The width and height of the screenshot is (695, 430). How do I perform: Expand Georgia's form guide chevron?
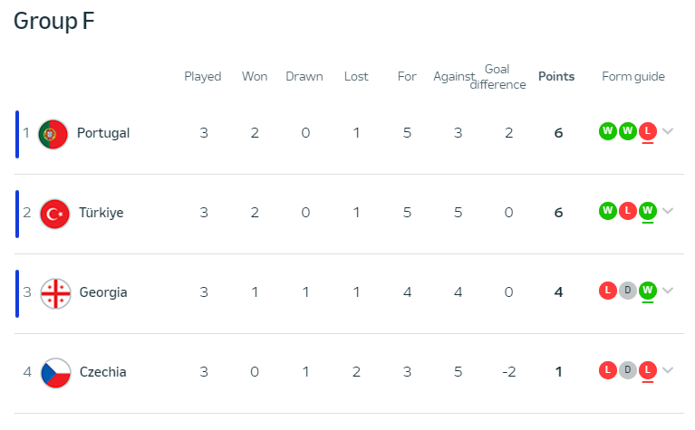tap(668, 291)
